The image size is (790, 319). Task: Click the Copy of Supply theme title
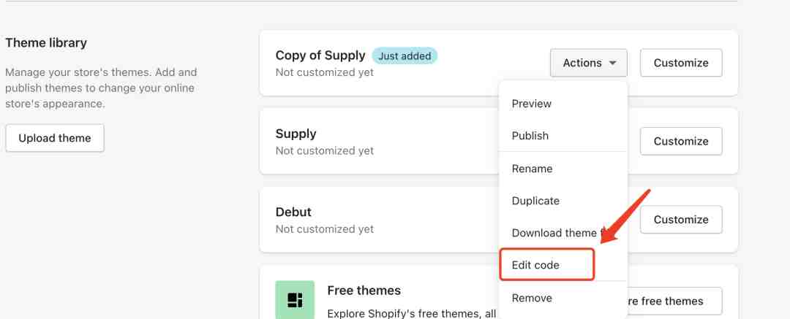click(320, 55)
